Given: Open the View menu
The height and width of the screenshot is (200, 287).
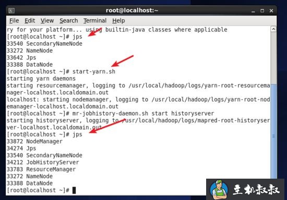Looking at the screenshot, I should coord(47,21).
